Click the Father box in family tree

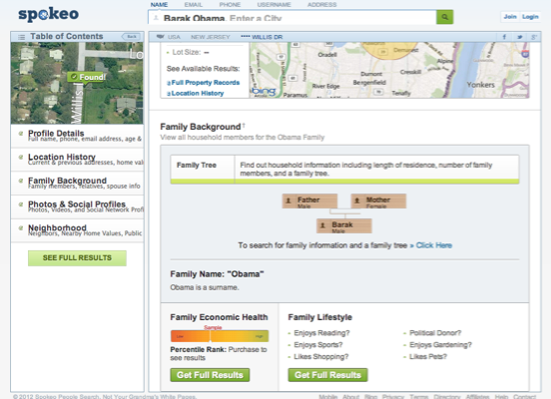tap(309, 201)
